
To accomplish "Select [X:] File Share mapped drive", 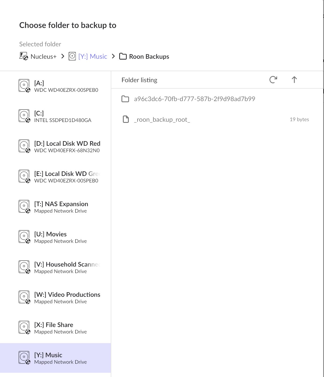I will click(60, 328).
